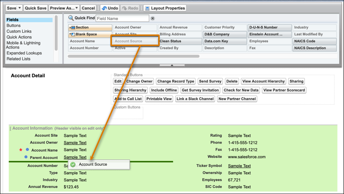Select Buttons in the palette list
This screenshot has height=194, width=344.
click(x=14, y=25)
